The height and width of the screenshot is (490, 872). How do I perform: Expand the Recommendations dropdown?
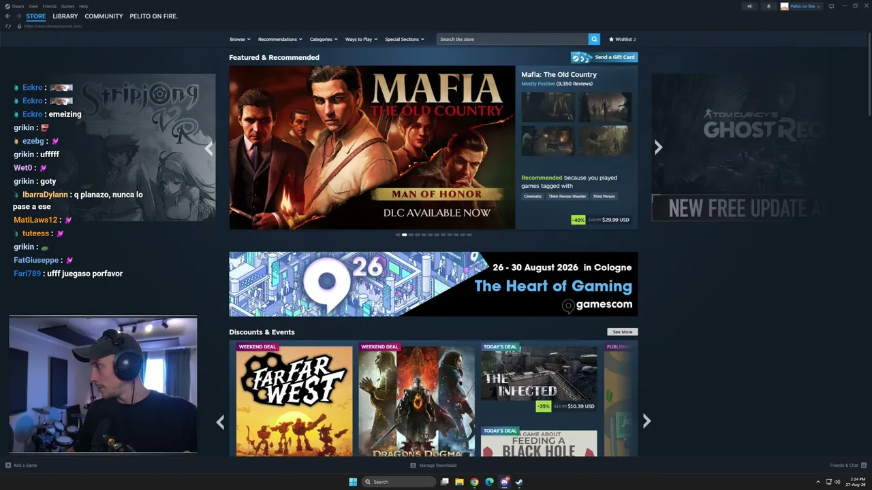(279, 39)
